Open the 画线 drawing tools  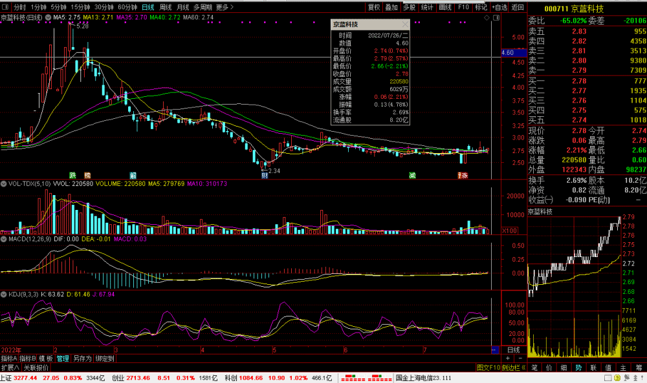pyautogui.click(x=445, y=7)
